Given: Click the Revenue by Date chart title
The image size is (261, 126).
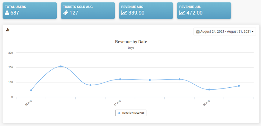Looking at the screenshot, I should [x=131, y=42].
